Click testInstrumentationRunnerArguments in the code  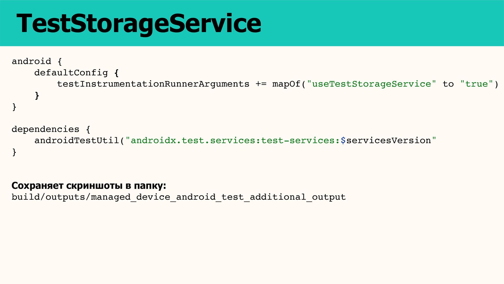[153, 84]
